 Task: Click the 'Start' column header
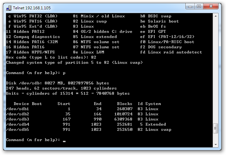(64, 104)
